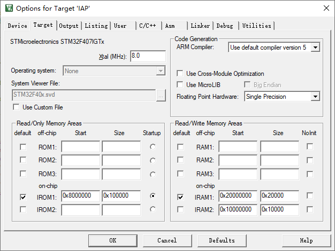
Task: Click the ROM2 Start field
Action: click(81, 160)
